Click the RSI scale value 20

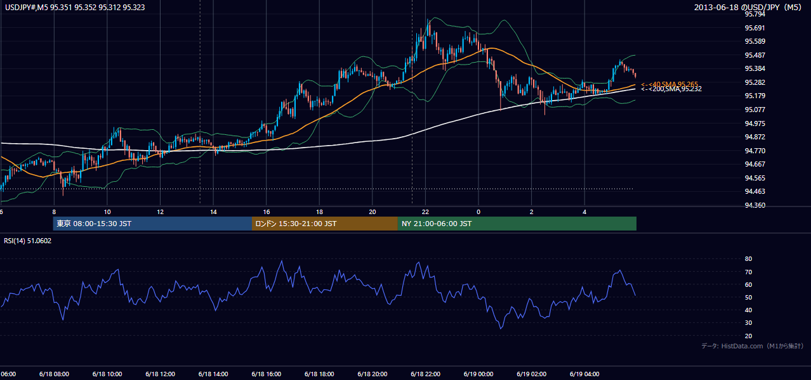748,336
